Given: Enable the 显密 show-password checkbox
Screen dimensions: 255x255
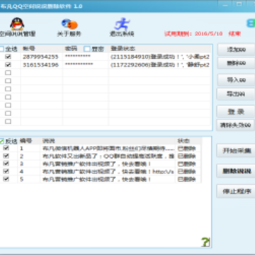Looking at the screenshot, I should (87, 49).
